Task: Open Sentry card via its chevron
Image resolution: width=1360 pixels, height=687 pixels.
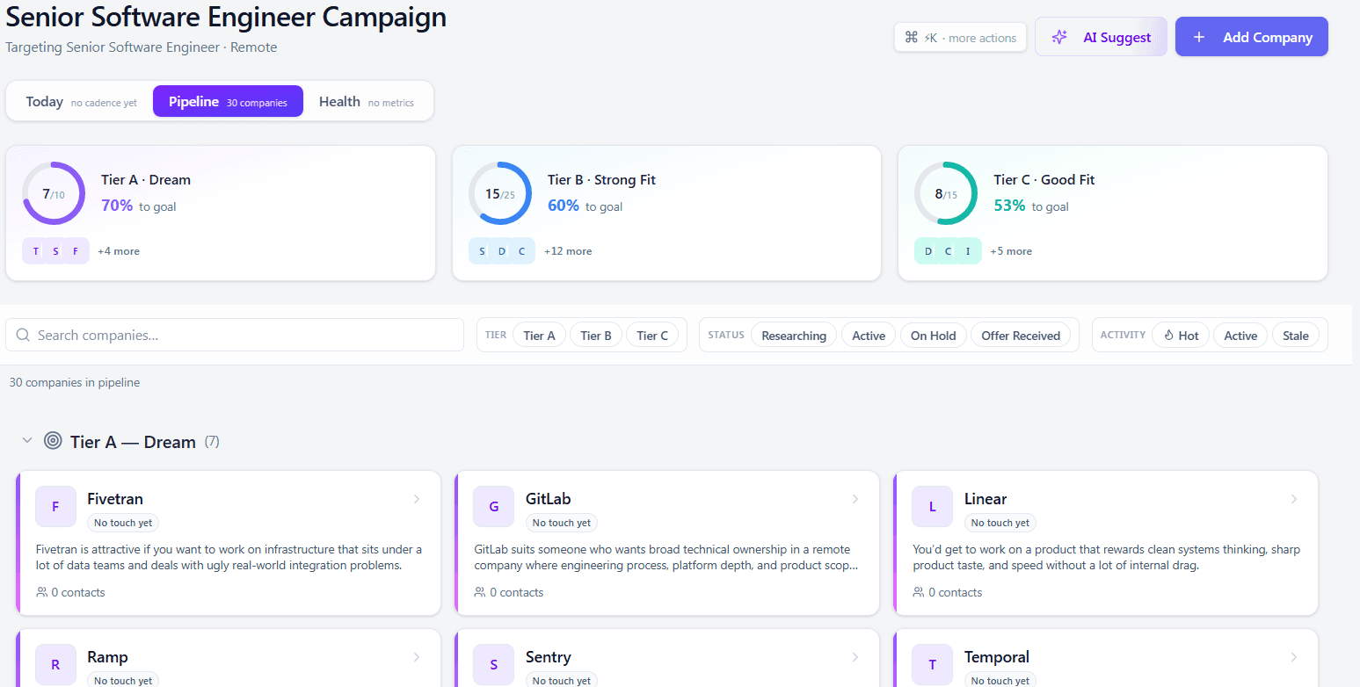Action: click(855, 657)
